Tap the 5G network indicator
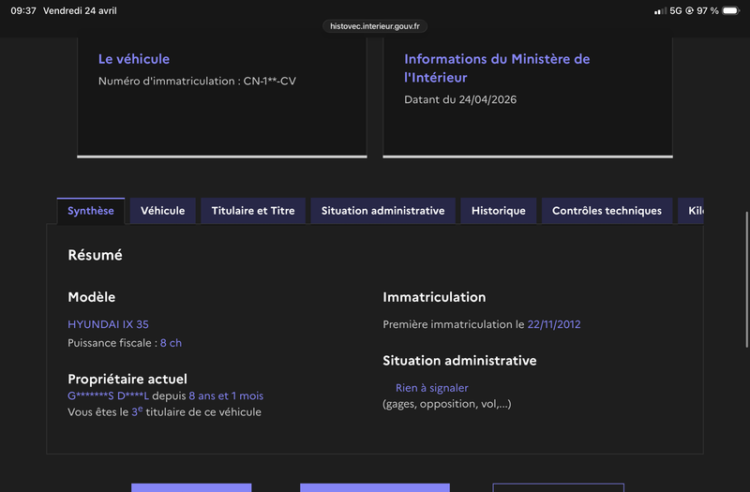Viewport: 750px width, 492px height. pyautogui.click(x=675, y=10)
